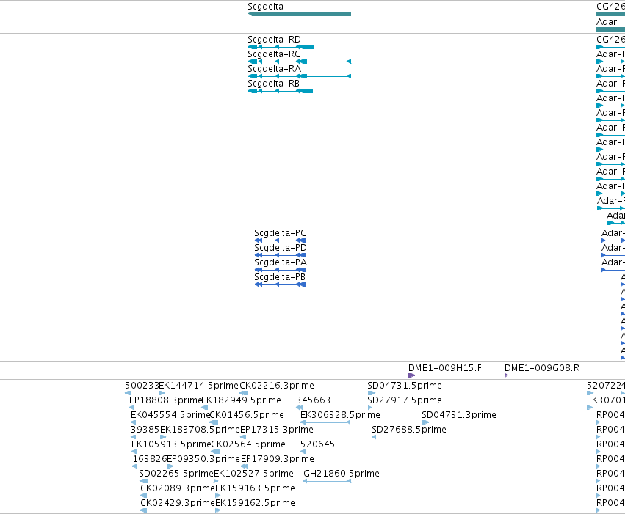Click the SD02265.5prime label

(176, 474)
